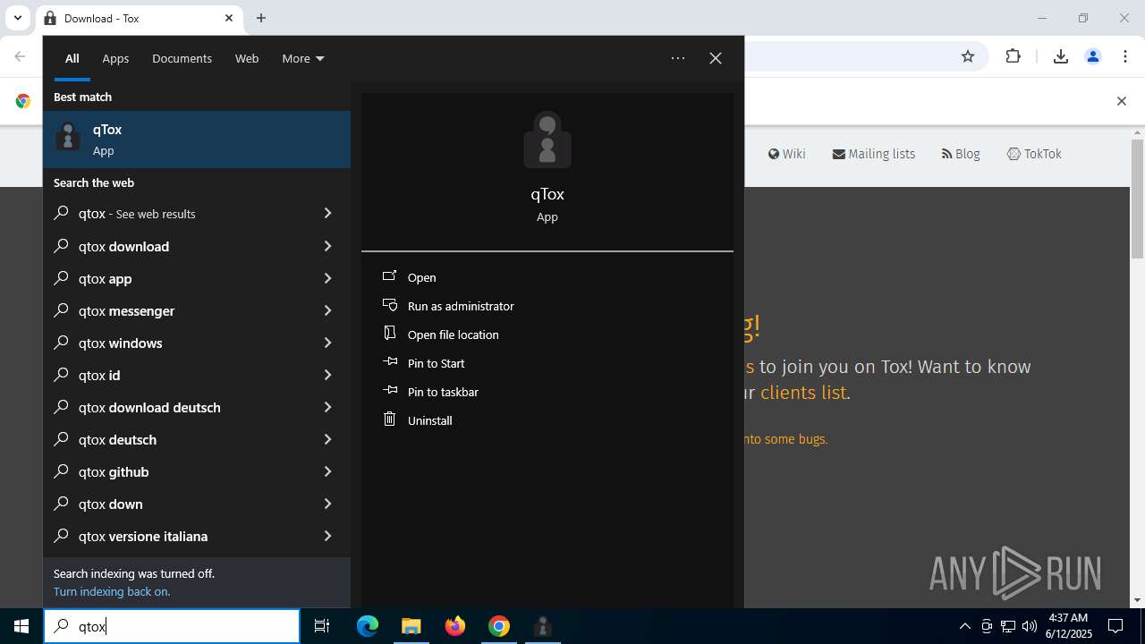Expand 'qtox download' suggestion arrow
This screenshot has height=644, width=1145.
point(327,246)
